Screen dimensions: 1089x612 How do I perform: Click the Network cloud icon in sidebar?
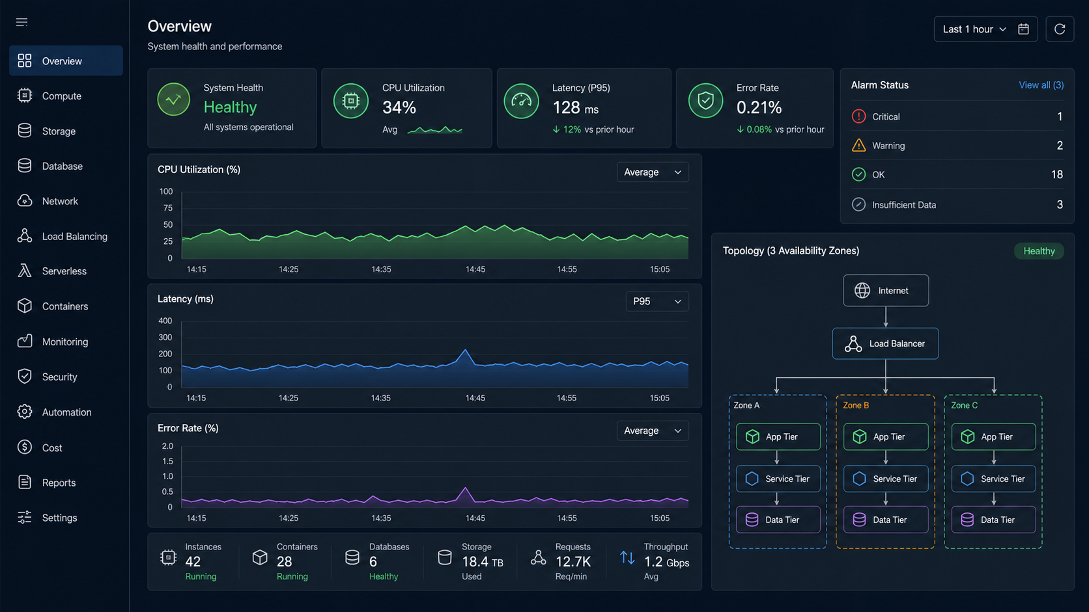click(x=25, y=201)
